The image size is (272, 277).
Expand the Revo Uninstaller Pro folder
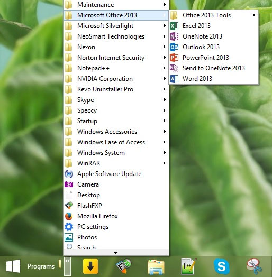[x=116, y=89]
